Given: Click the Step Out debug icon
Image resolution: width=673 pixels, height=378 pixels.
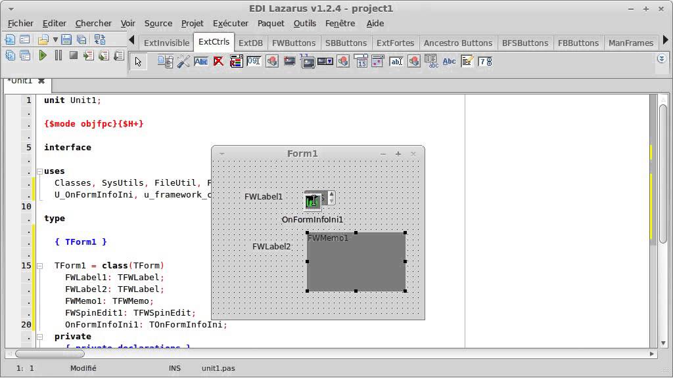Looking at the screenshot, I should 119,55.
